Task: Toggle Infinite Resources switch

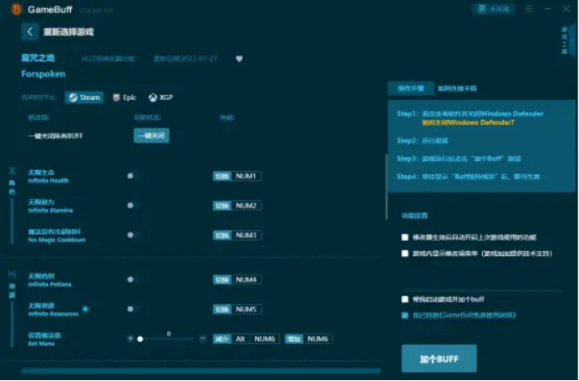Action: (134, 309)
